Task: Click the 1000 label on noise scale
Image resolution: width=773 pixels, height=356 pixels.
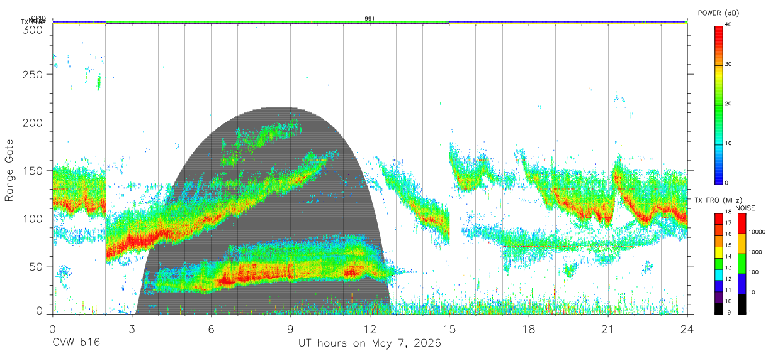Action: 755,252
